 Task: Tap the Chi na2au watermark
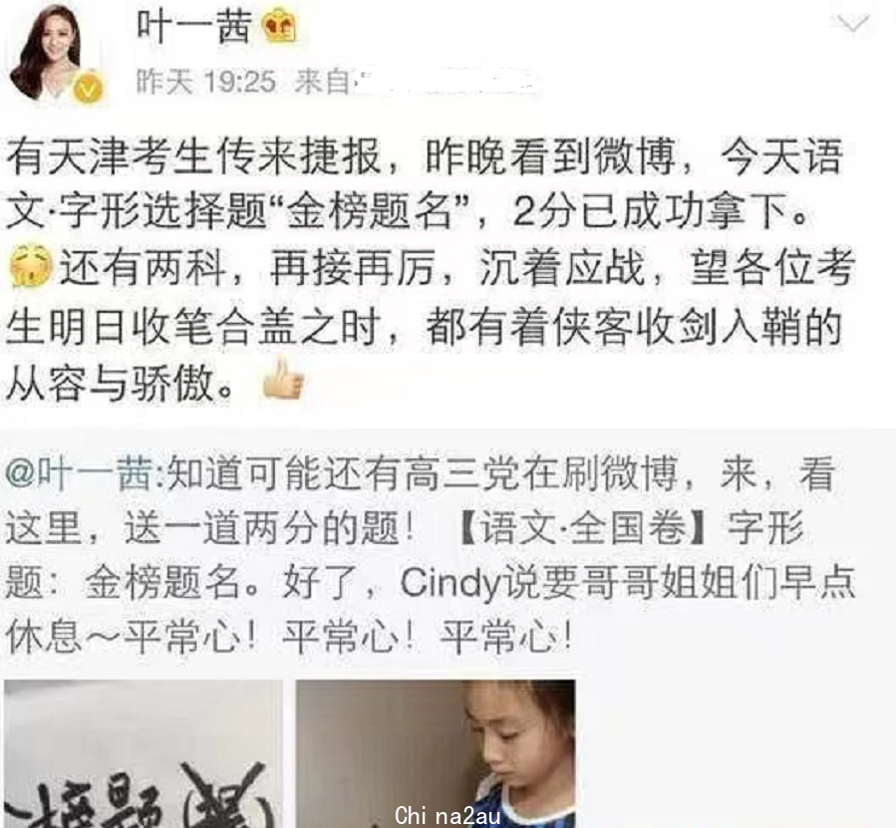(x=447, y=815)
